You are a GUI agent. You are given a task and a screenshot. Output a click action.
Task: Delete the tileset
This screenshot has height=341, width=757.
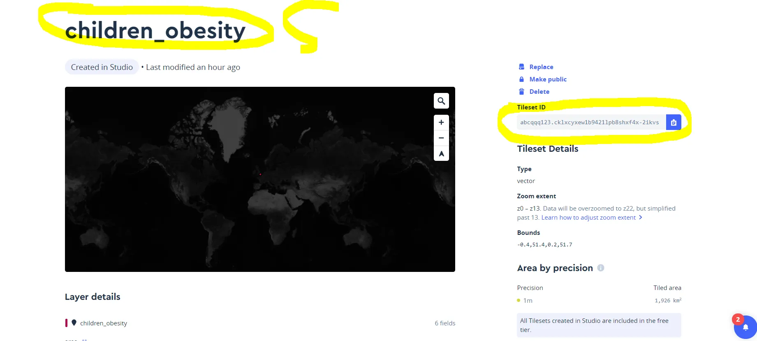point(539,91)
